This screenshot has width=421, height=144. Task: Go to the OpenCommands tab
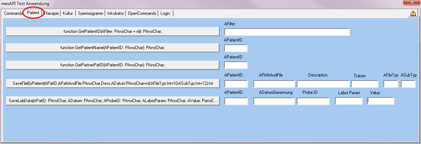tap(142, 13)
